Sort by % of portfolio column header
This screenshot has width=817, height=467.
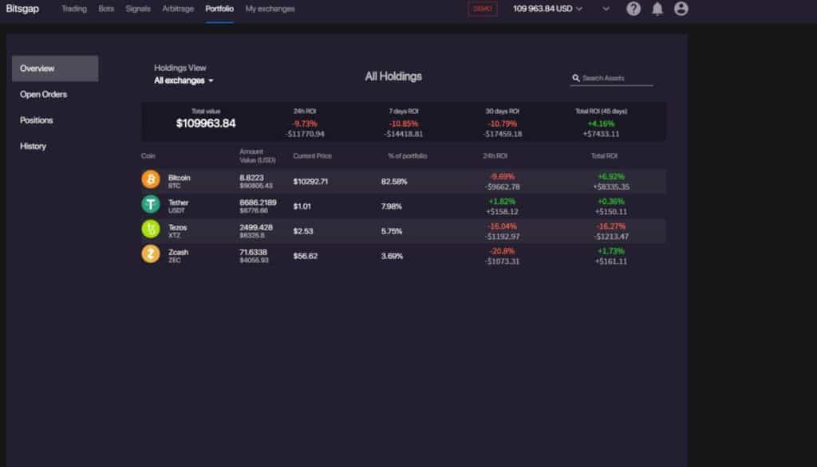(407, 156)
